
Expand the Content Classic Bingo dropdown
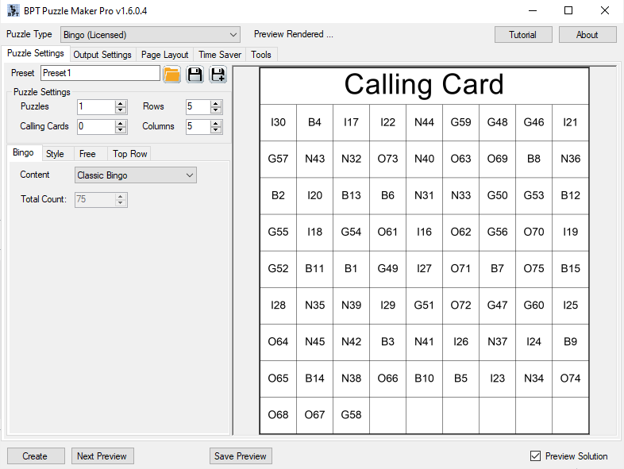click(136, 175)
